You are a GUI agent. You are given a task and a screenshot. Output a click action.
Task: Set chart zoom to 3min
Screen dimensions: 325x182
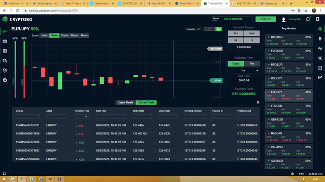point(54,35)
